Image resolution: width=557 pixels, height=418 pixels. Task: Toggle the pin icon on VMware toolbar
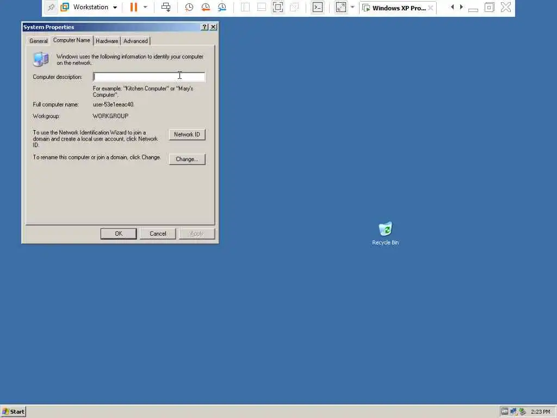click(51, 7)
